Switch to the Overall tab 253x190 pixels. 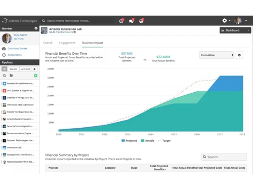[x=48, y=43]
